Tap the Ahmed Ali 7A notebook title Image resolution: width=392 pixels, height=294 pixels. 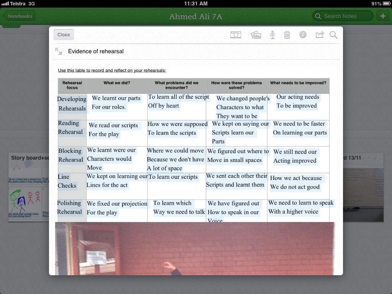pos(196,16)
